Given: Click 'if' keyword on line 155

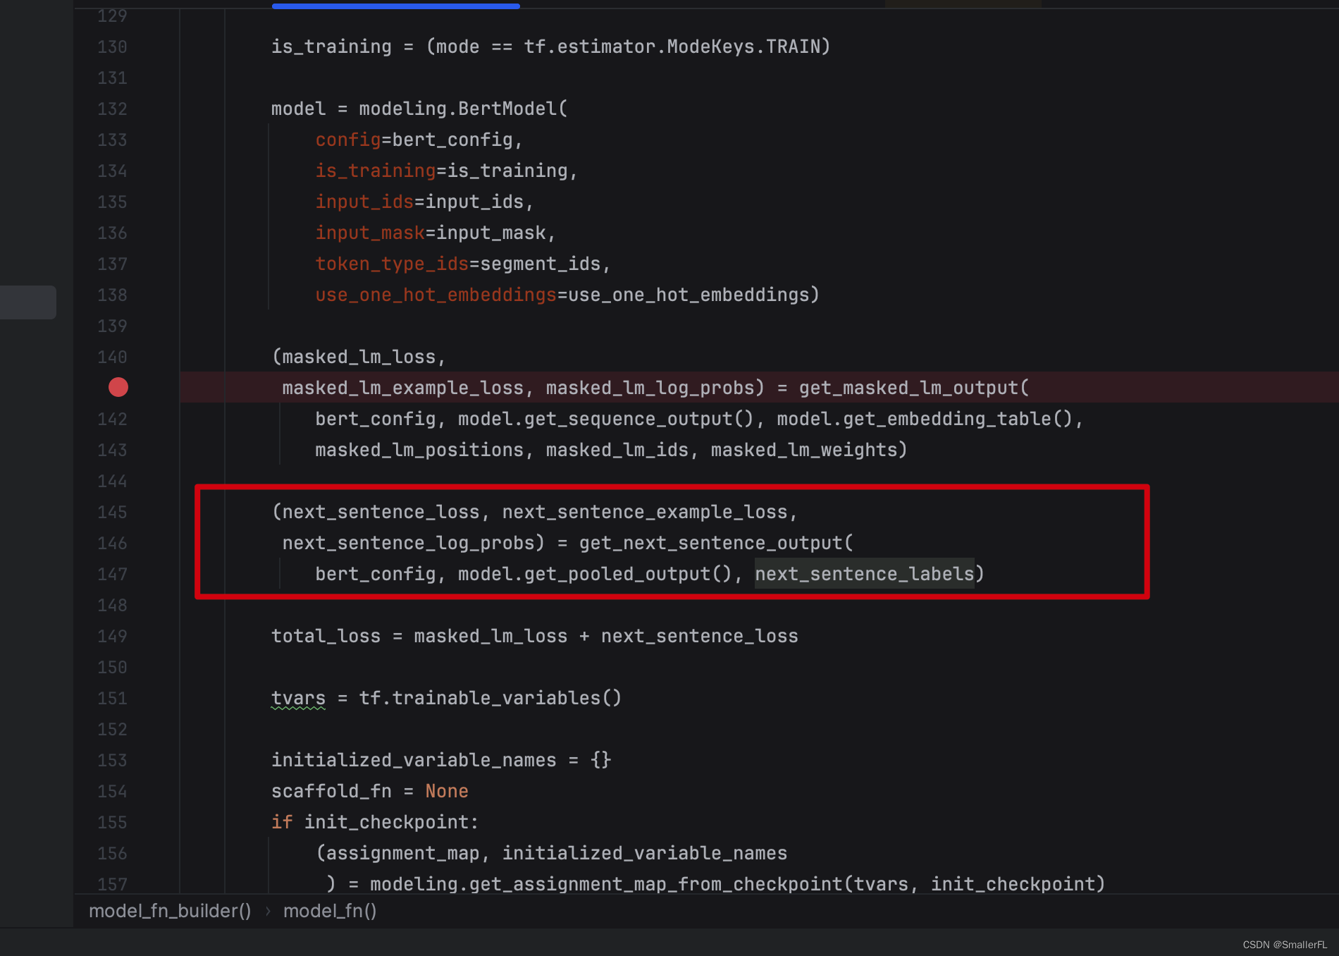Looking at the screenshot, I should point(282,822).
